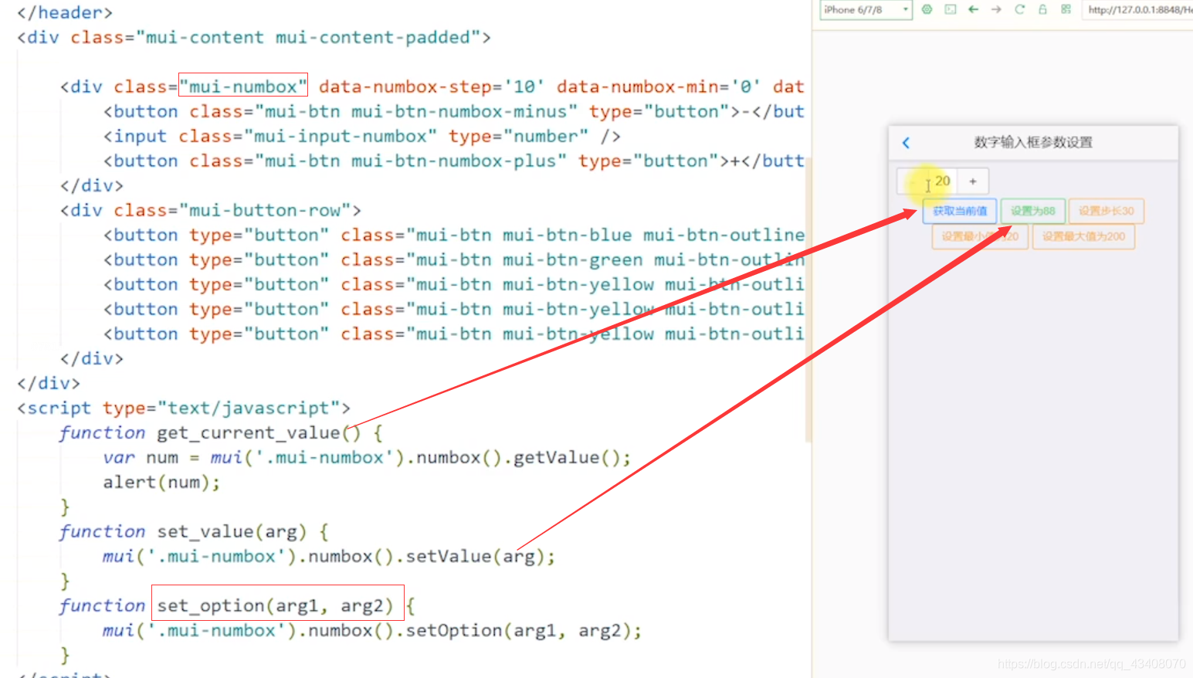1193x678 pixels.
Task: Click the plus button of the numbox
Action: tap(973, 181)
